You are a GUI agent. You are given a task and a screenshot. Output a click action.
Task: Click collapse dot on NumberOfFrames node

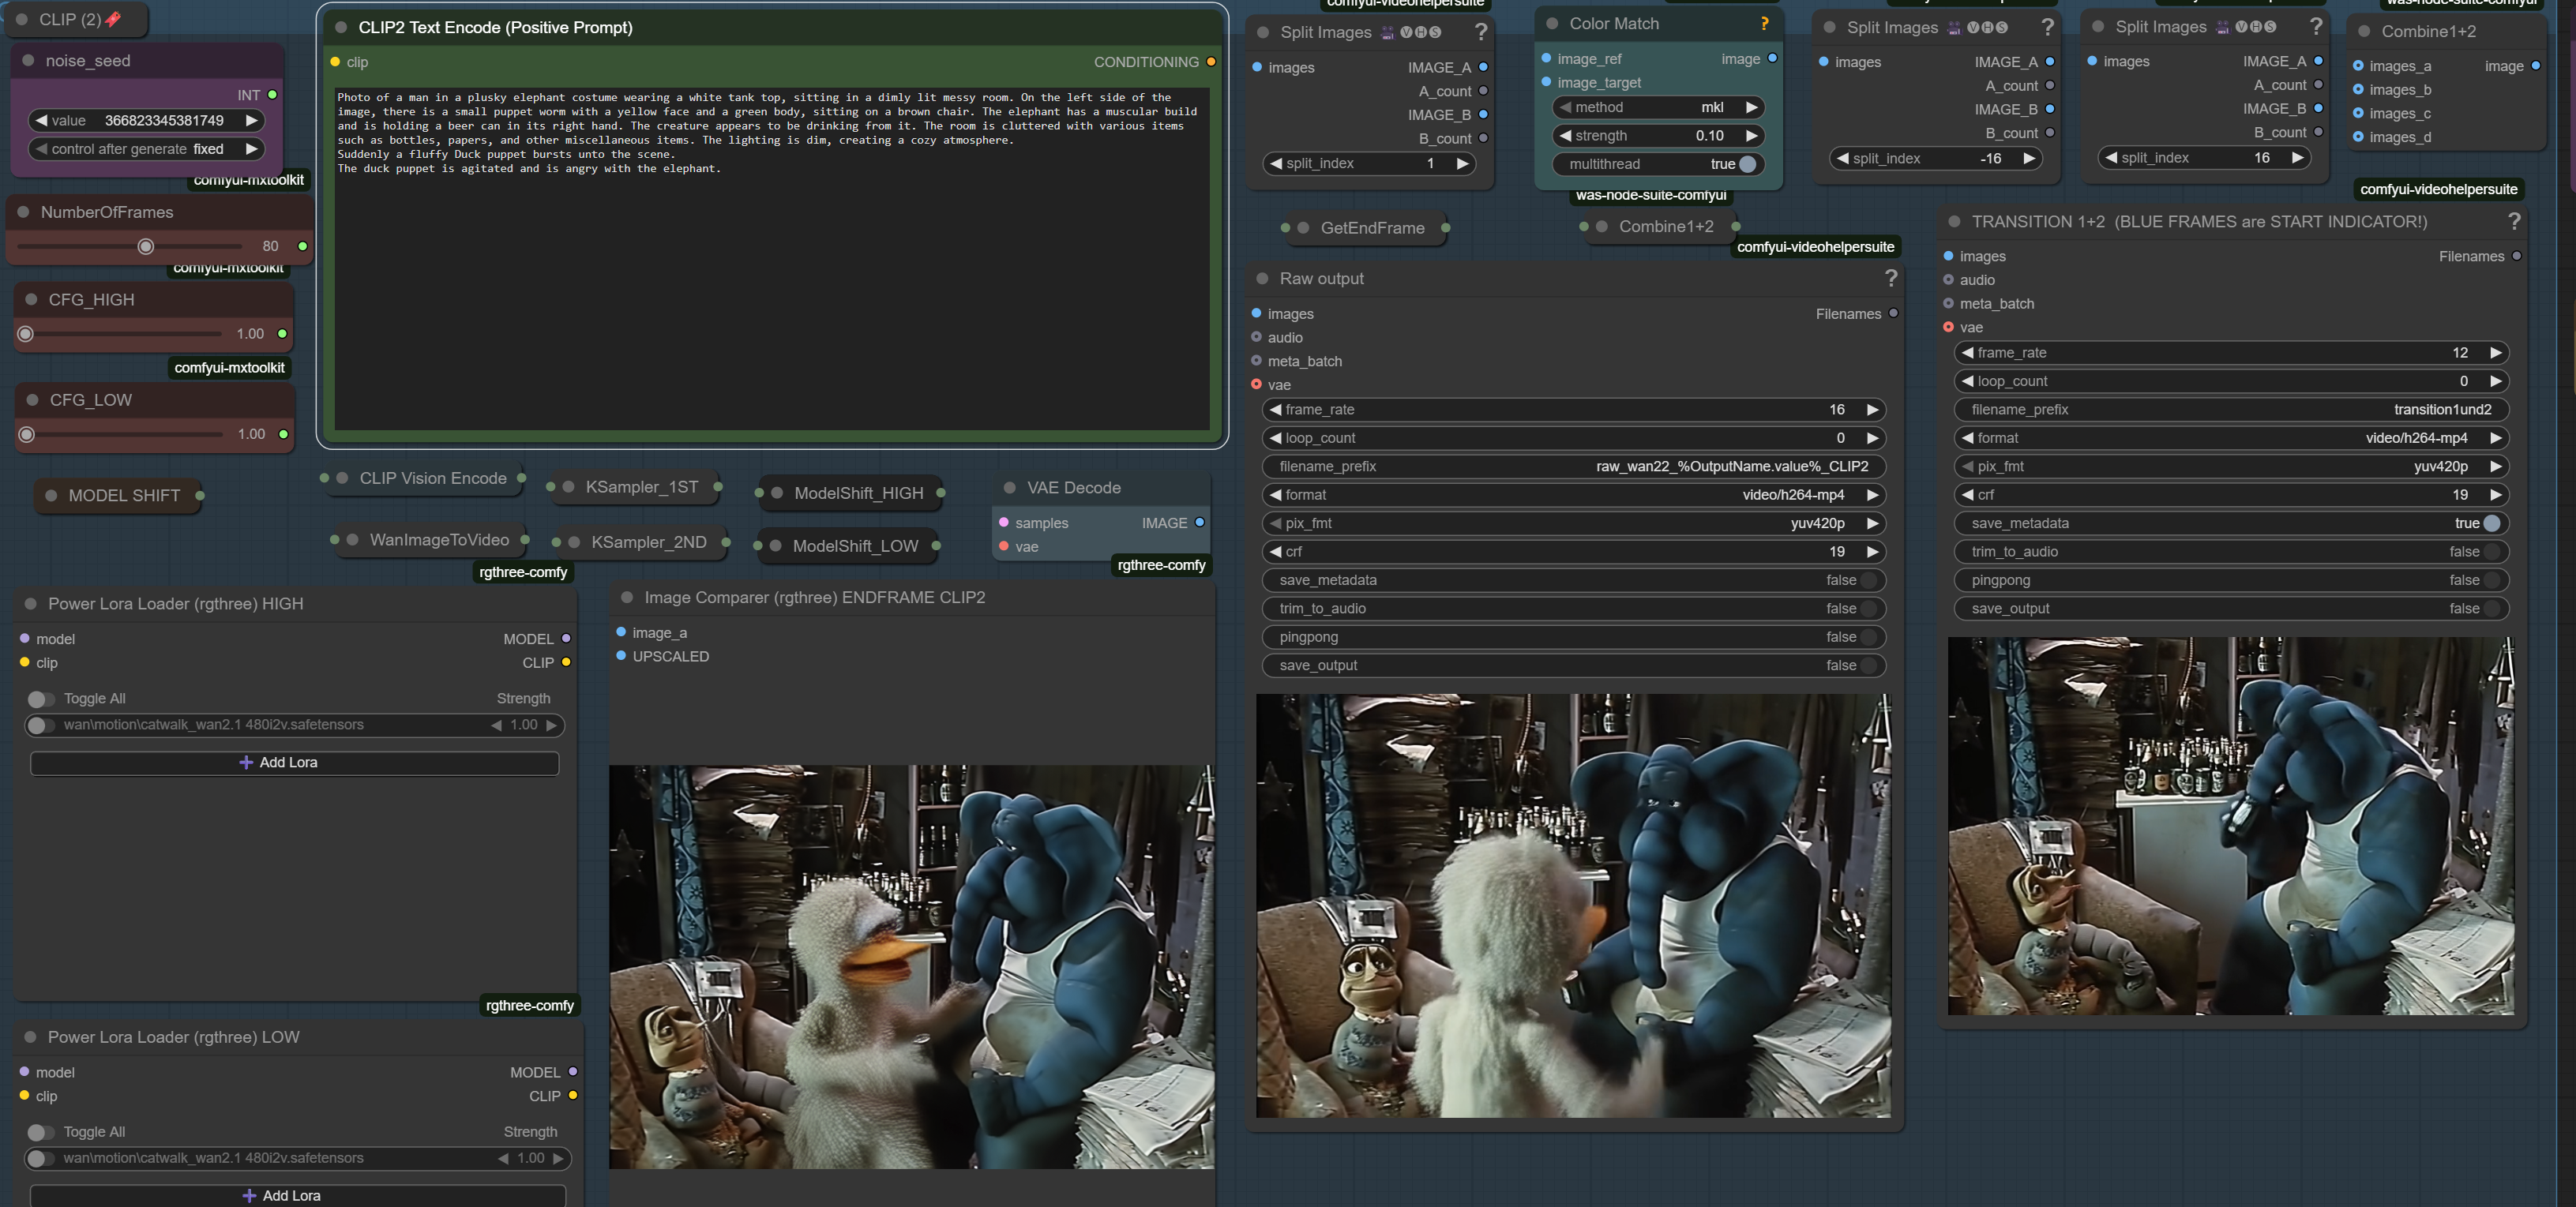[x=23, y=212]
